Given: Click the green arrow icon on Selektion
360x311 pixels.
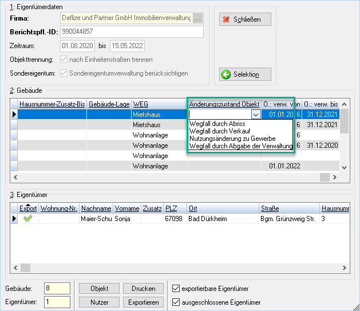Looking at the screenshot, I should 226,74.
